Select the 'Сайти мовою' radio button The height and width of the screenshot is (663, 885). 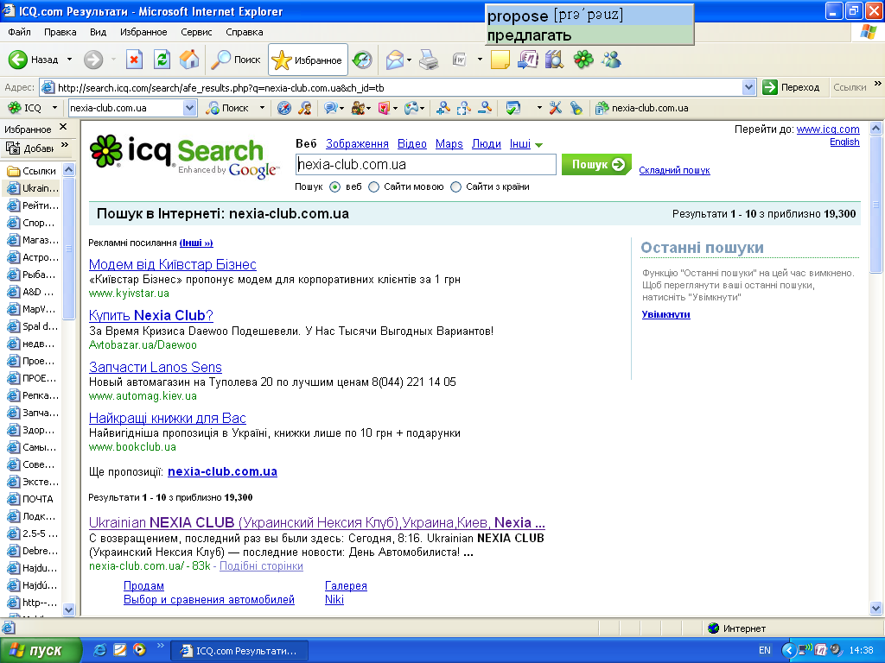[x=373, y=186]
